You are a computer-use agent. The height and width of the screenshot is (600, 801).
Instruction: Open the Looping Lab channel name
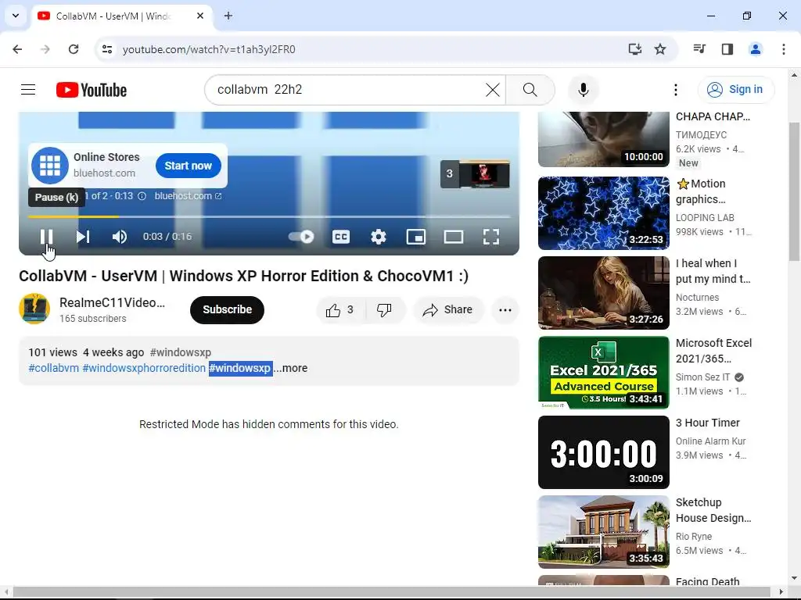[x=705, y=217]
